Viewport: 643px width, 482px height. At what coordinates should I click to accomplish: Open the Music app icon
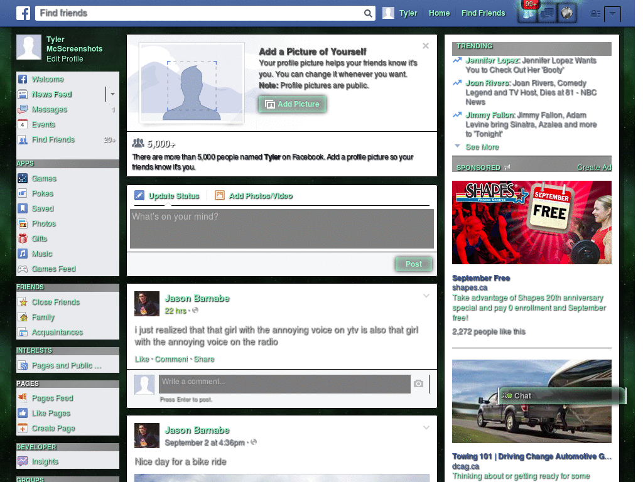[x=23, y=254]
